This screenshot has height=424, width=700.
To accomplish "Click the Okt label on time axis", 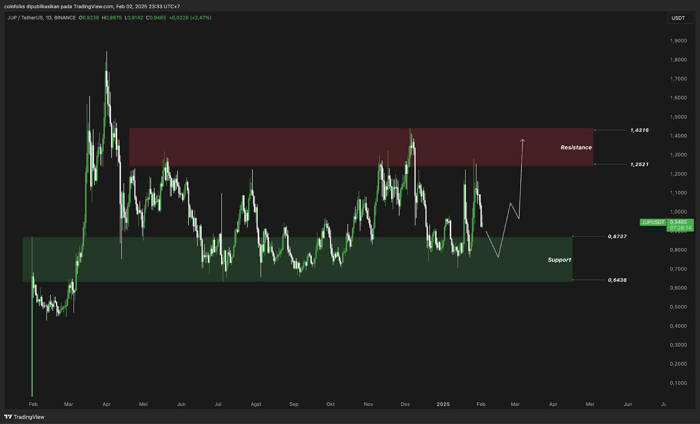I will point(331,404).
